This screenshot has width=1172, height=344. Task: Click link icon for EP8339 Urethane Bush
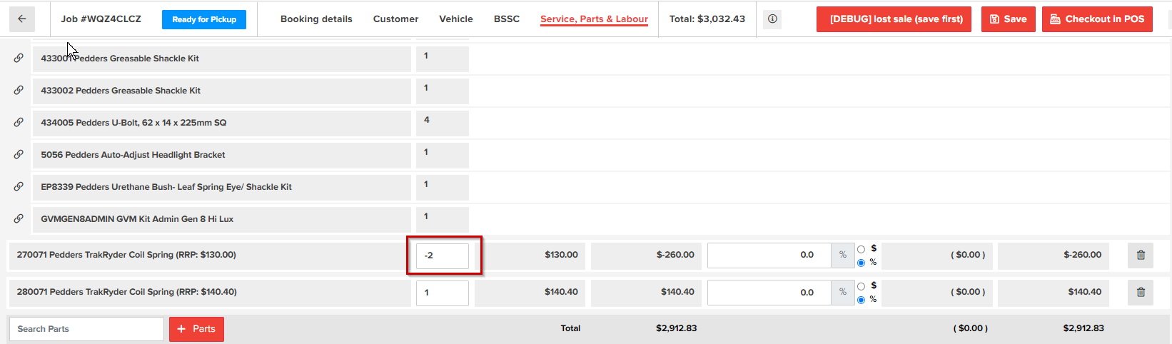[19, 187]
